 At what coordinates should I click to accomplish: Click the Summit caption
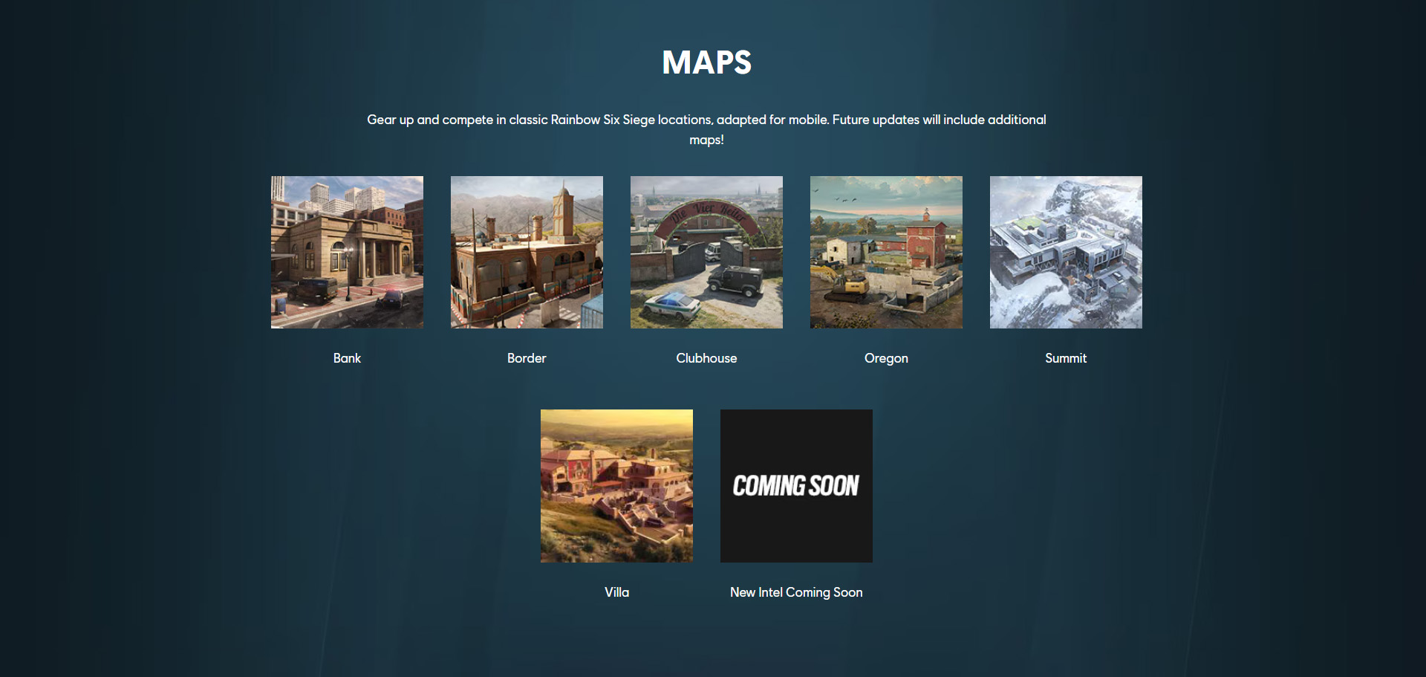1066,358
